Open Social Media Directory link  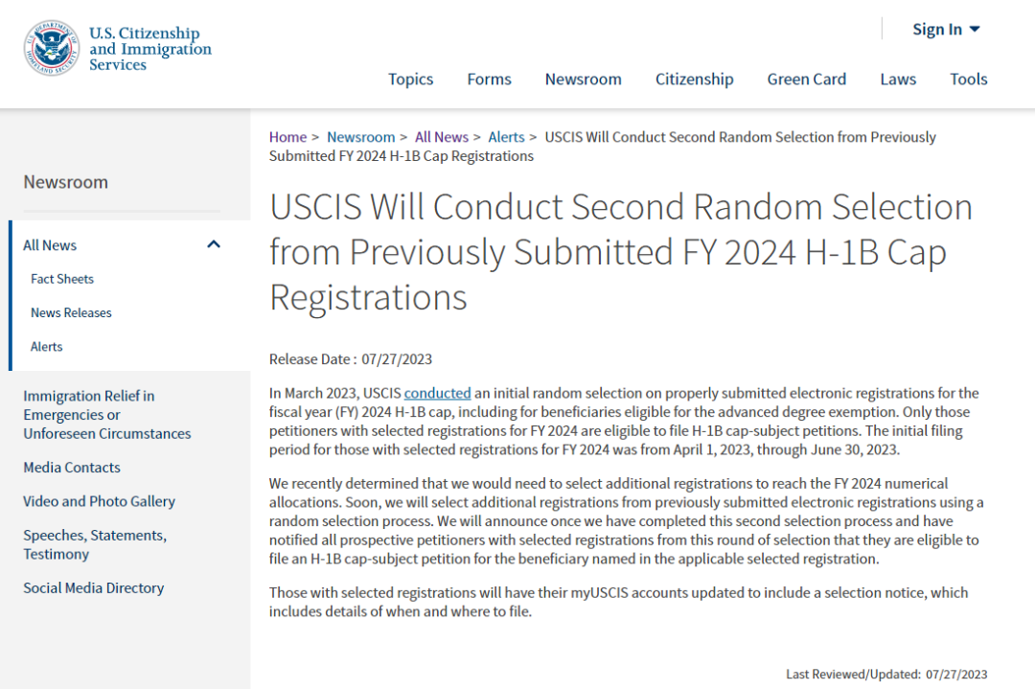[94, 588]
